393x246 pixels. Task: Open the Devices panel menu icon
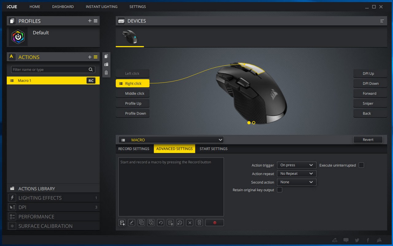[x=382, y=21]
